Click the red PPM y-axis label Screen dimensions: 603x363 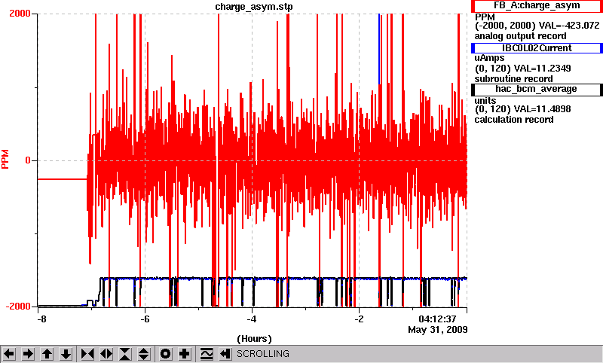[5, 160]
